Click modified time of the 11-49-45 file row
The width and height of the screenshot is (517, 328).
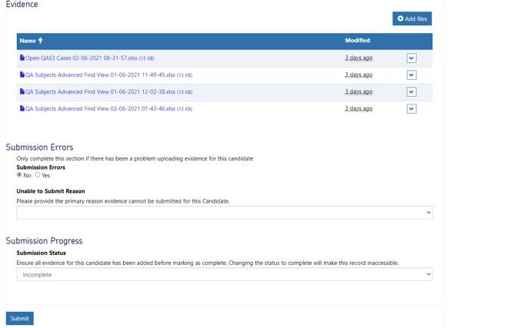coord(359,75)
